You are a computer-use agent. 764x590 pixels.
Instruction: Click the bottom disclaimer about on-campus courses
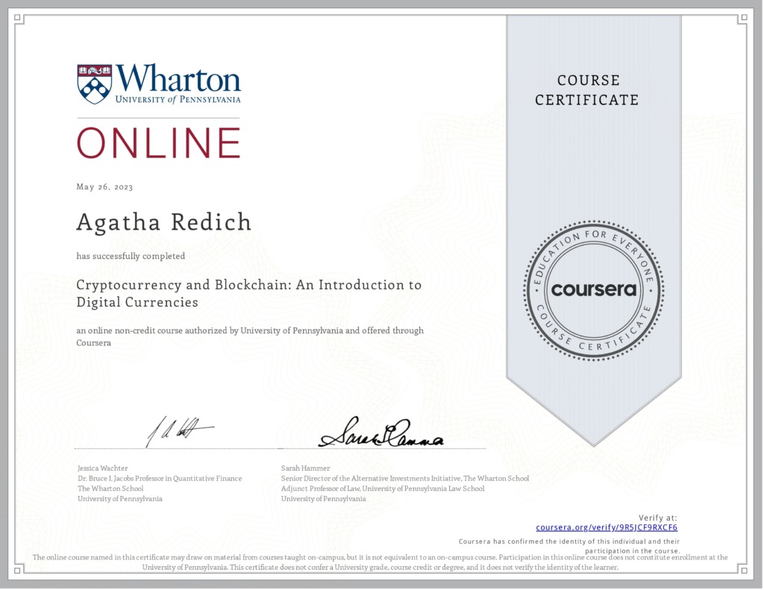pos(380,562)
